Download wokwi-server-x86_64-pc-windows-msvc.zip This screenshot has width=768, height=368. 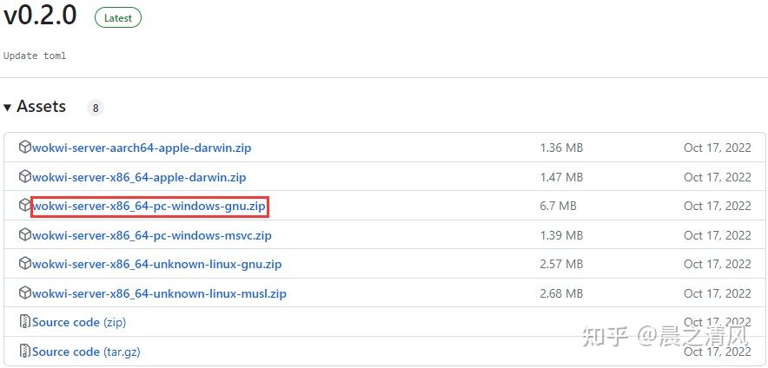tap(152, 236)
